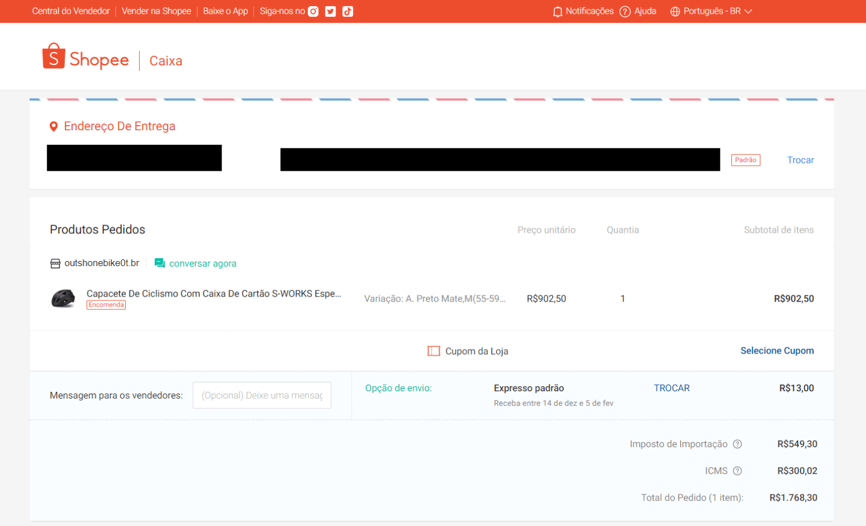Open Shopee's Twitter icon in top bar
Screen dimensions: 866x526
pyautogui.click(x=330, y=11)
